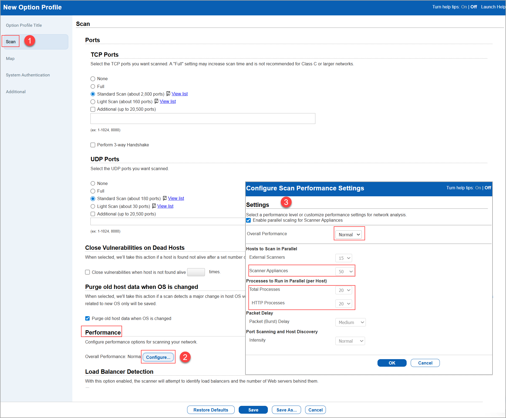This screenshot has height=418, width=506.
Task: Change the Scanner Appliances value dropdown
Action: pos(345,271)
